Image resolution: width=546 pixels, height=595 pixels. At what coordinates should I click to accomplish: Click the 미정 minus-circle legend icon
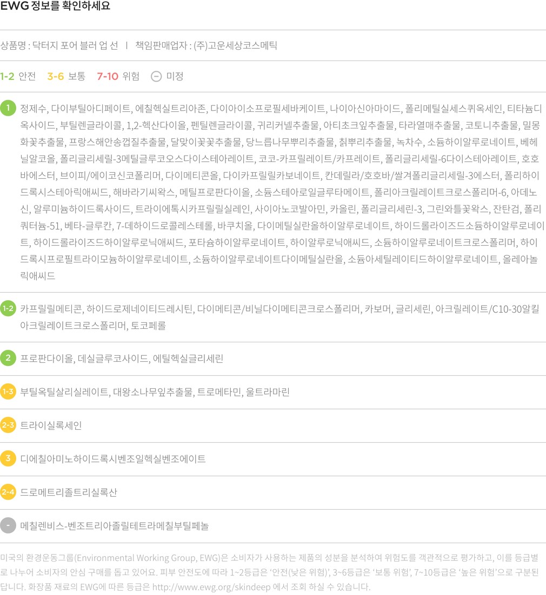pyautogui.click(x=156, y=77)
